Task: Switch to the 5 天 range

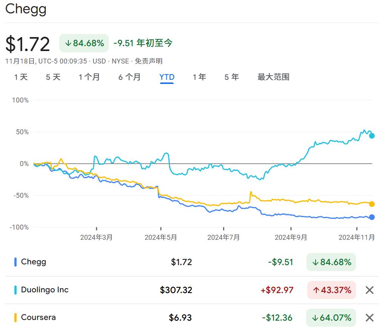Action: pos(53,77)
